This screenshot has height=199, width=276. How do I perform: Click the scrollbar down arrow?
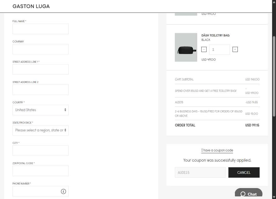(274, 197)
